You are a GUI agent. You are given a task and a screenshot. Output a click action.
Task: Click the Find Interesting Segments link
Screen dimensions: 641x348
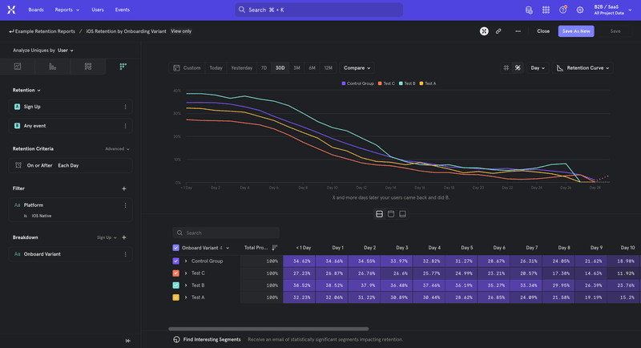212,339
